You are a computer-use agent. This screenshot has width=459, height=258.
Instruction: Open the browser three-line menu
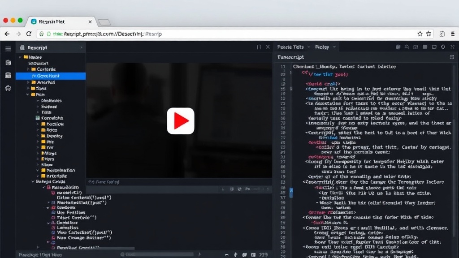[453, 34]
